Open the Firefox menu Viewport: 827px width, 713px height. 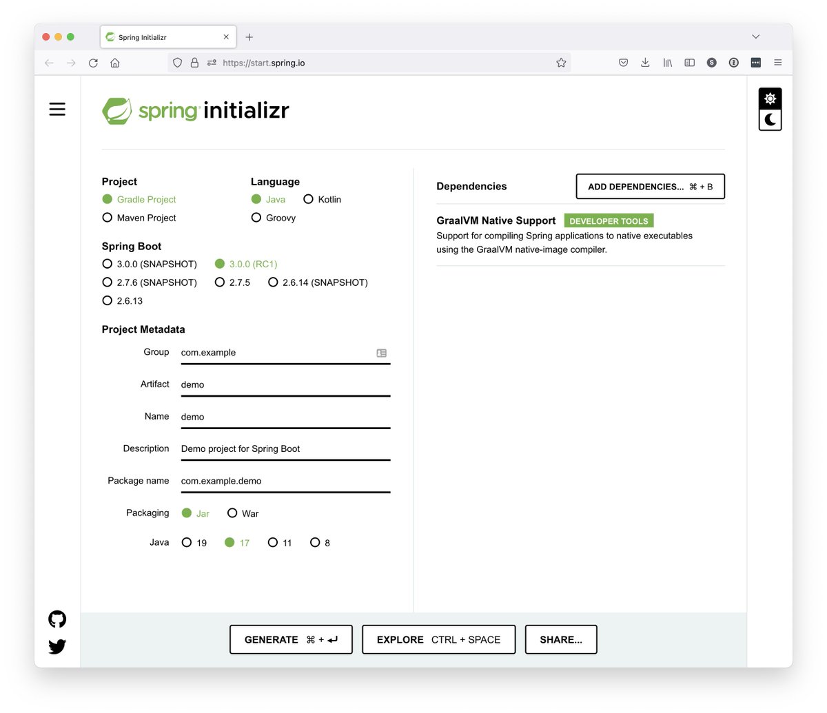pos(777,62)
